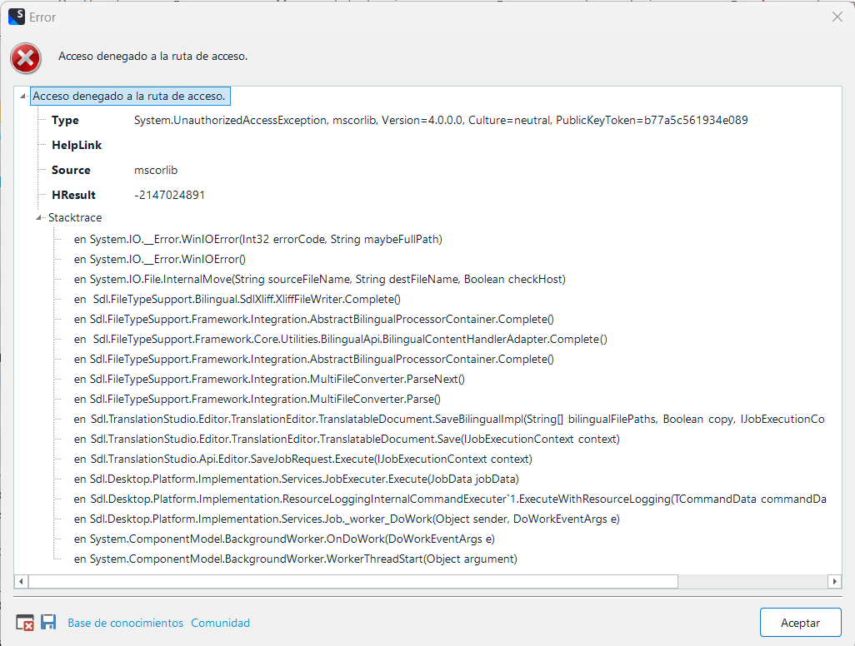Select the WinIOError(Int32 errorCode...) stack line
The height and width of the screenshot is (646, 855).
tap(258, 239)
